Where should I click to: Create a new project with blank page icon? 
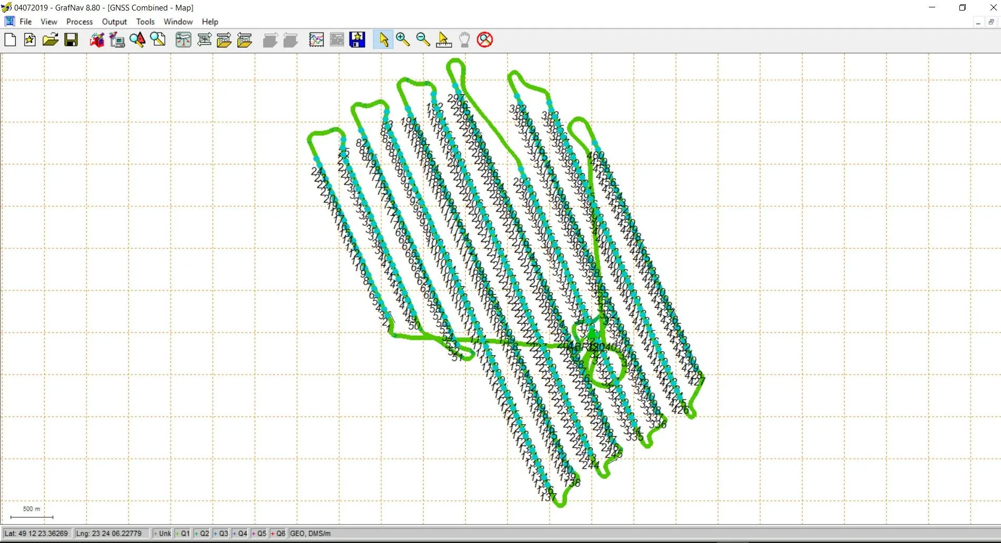[10, 40]
